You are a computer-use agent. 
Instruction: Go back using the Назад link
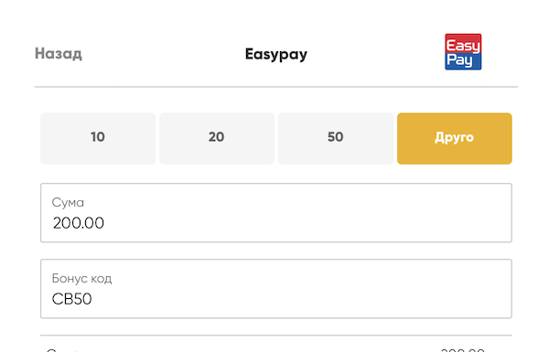click(x=59, y=54)
